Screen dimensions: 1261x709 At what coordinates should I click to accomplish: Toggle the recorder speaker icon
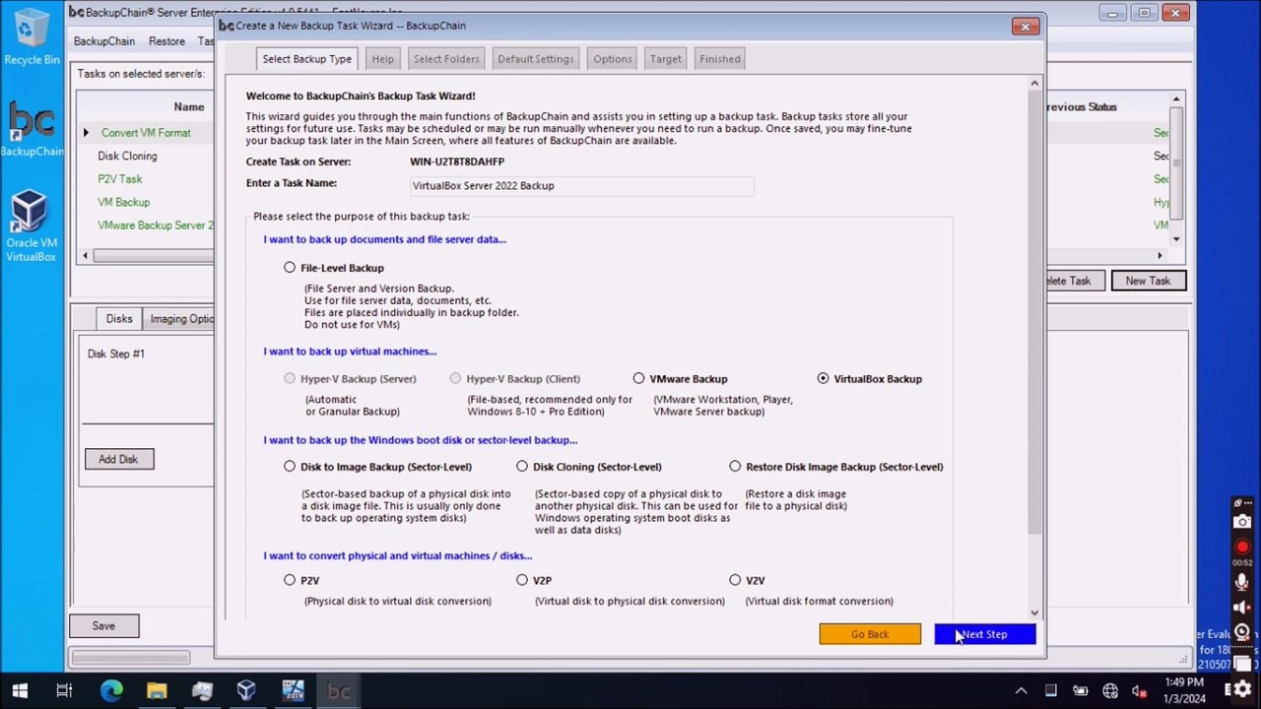point(1242,608)
